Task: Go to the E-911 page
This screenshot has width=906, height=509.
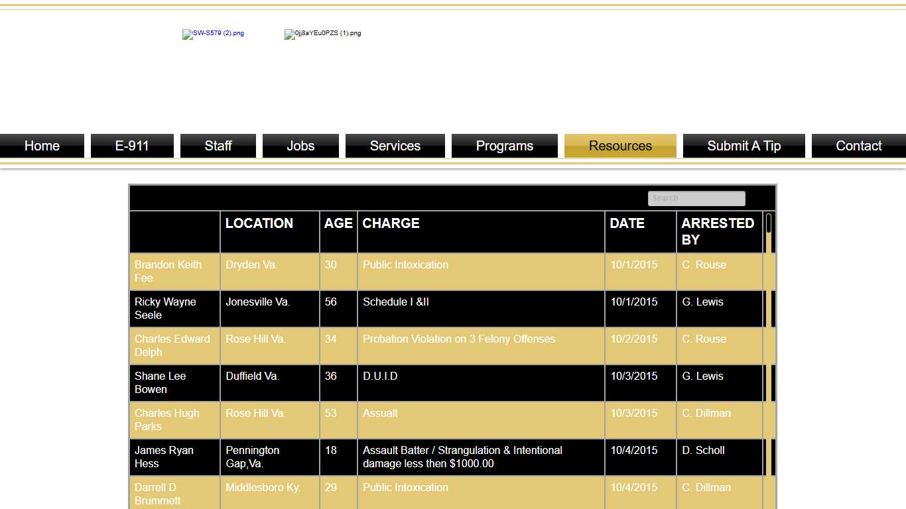Action: (x=132, y=146)
